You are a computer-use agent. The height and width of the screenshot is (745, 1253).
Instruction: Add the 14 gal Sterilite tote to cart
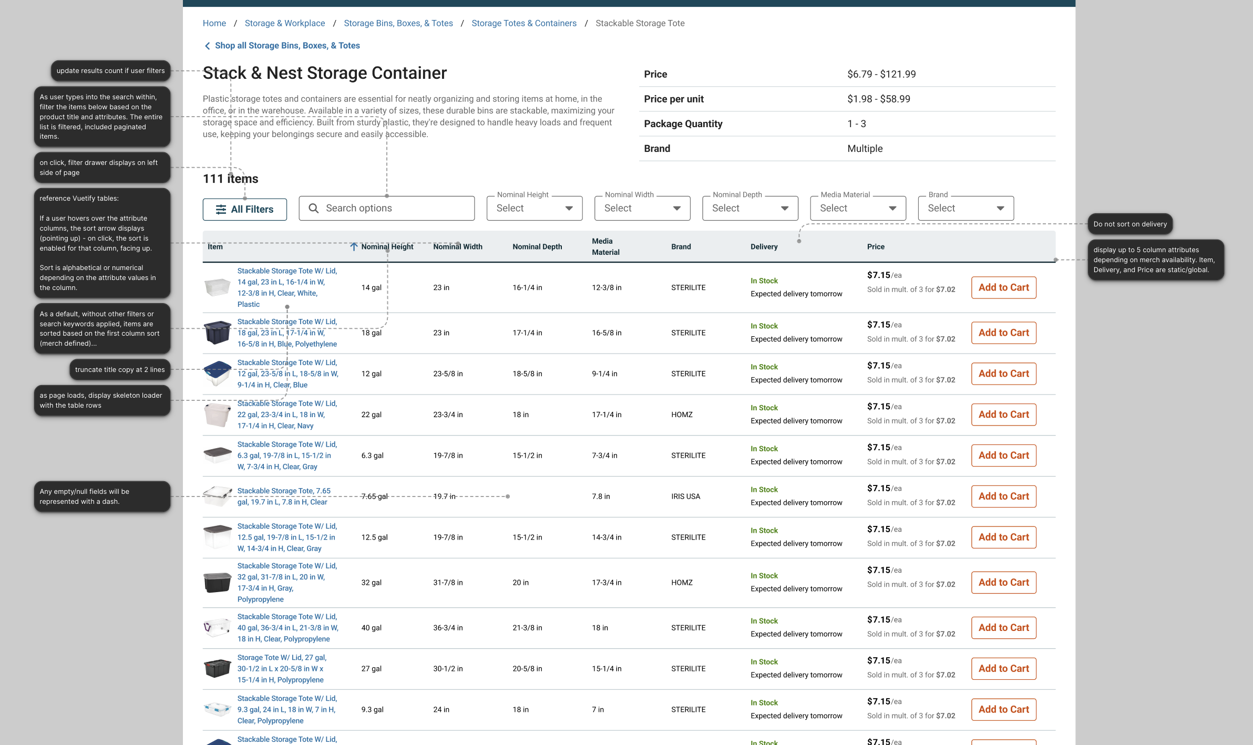(x=1003, y=287)
